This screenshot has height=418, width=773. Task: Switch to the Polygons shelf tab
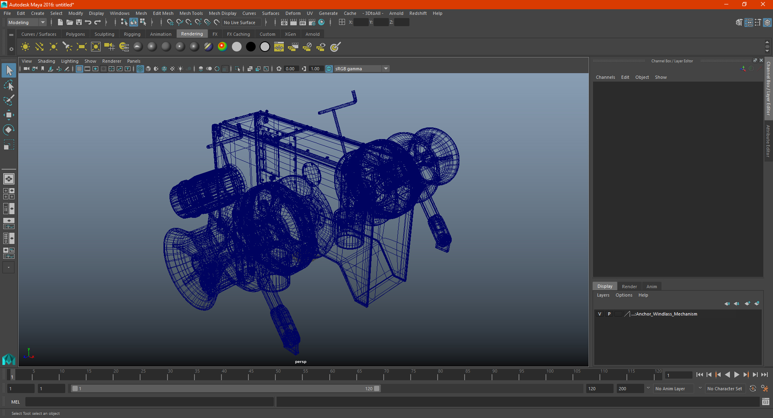click(75, 34)
